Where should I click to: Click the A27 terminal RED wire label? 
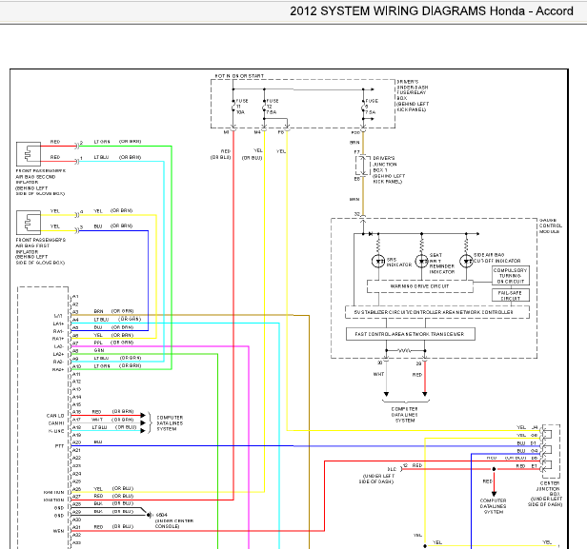point(98,497)
